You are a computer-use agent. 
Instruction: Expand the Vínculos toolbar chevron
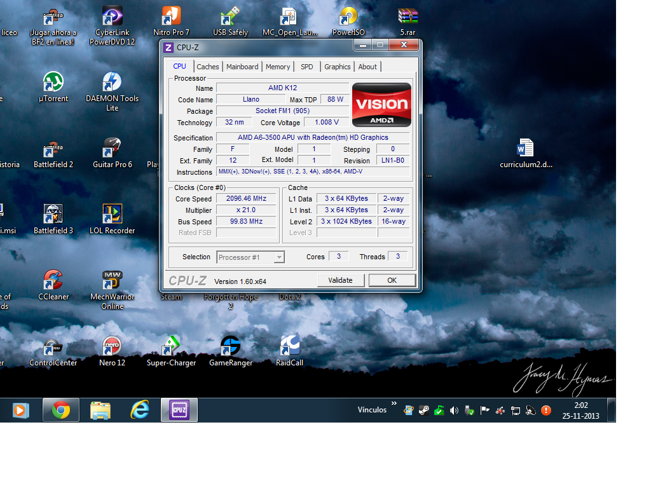click(394, 403)
